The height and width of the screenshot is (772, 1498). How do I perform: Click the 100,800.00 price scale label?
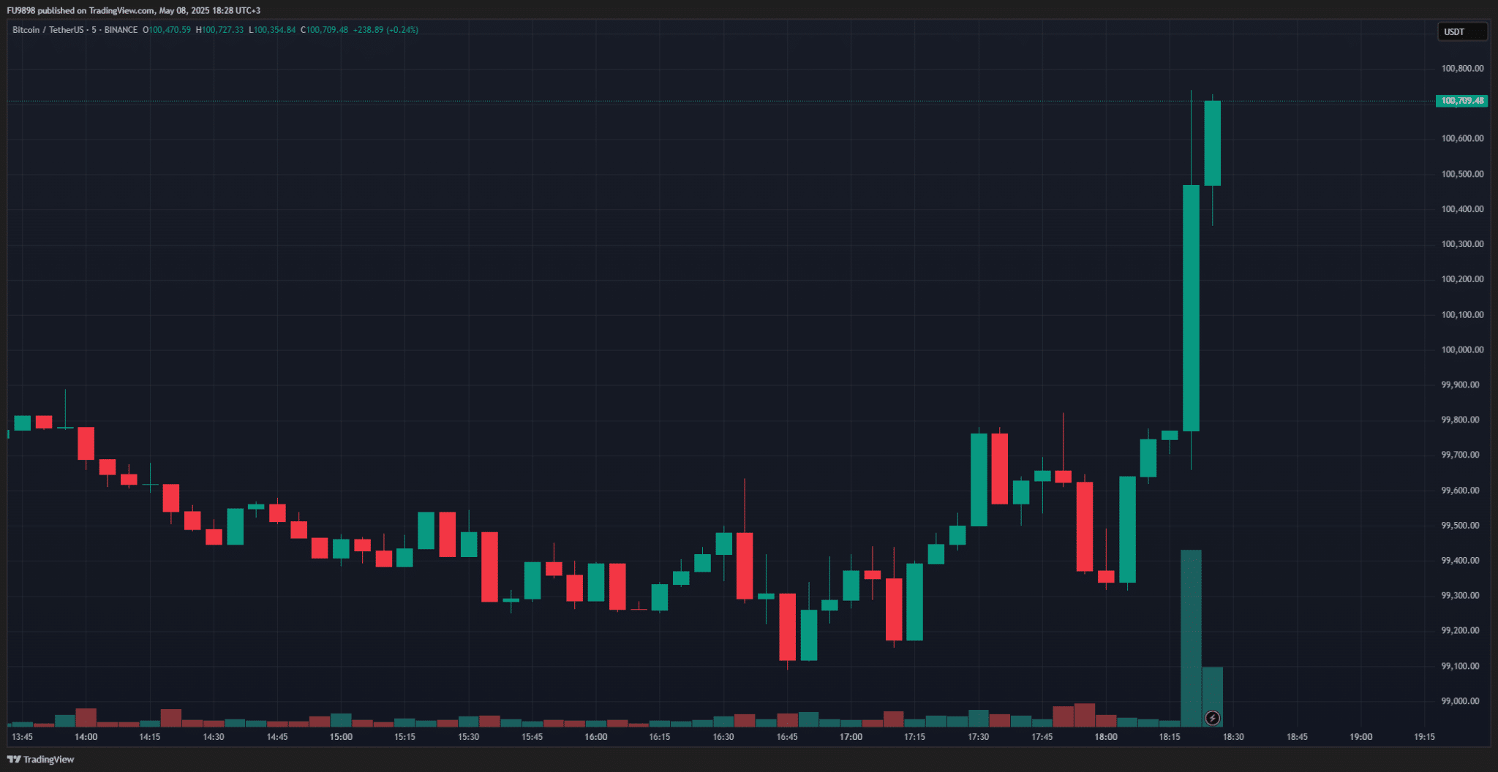tap(1462, 69)
